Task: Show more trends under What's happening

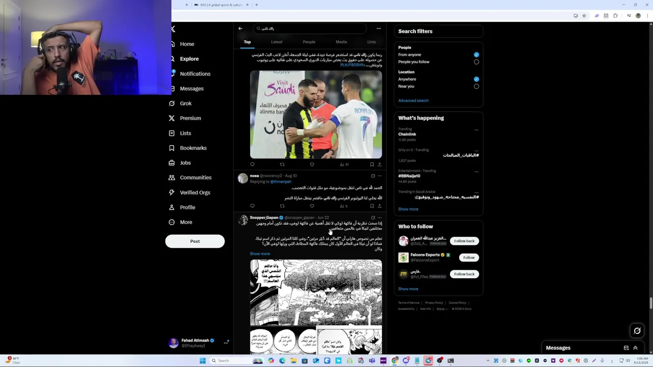Action: pyautogui.click(x=408, y=209)
